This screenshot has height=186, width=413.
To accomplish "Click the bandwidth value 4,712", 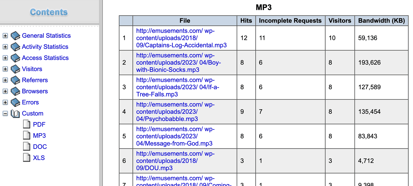I will click(x=366, y=161).
